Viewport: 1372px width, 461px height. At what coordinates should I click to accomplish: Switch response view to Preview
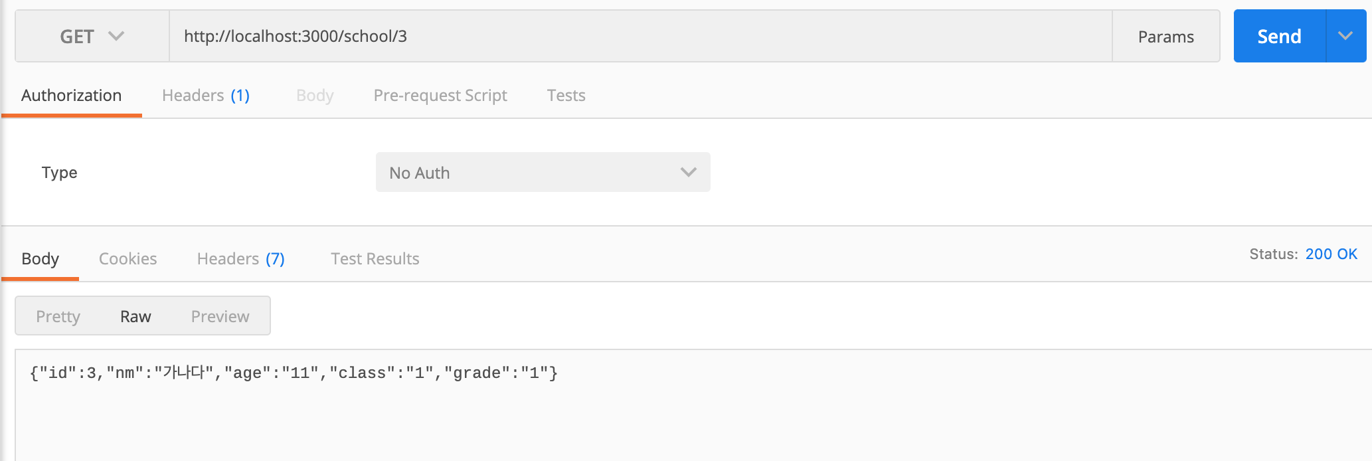point(220,317)
